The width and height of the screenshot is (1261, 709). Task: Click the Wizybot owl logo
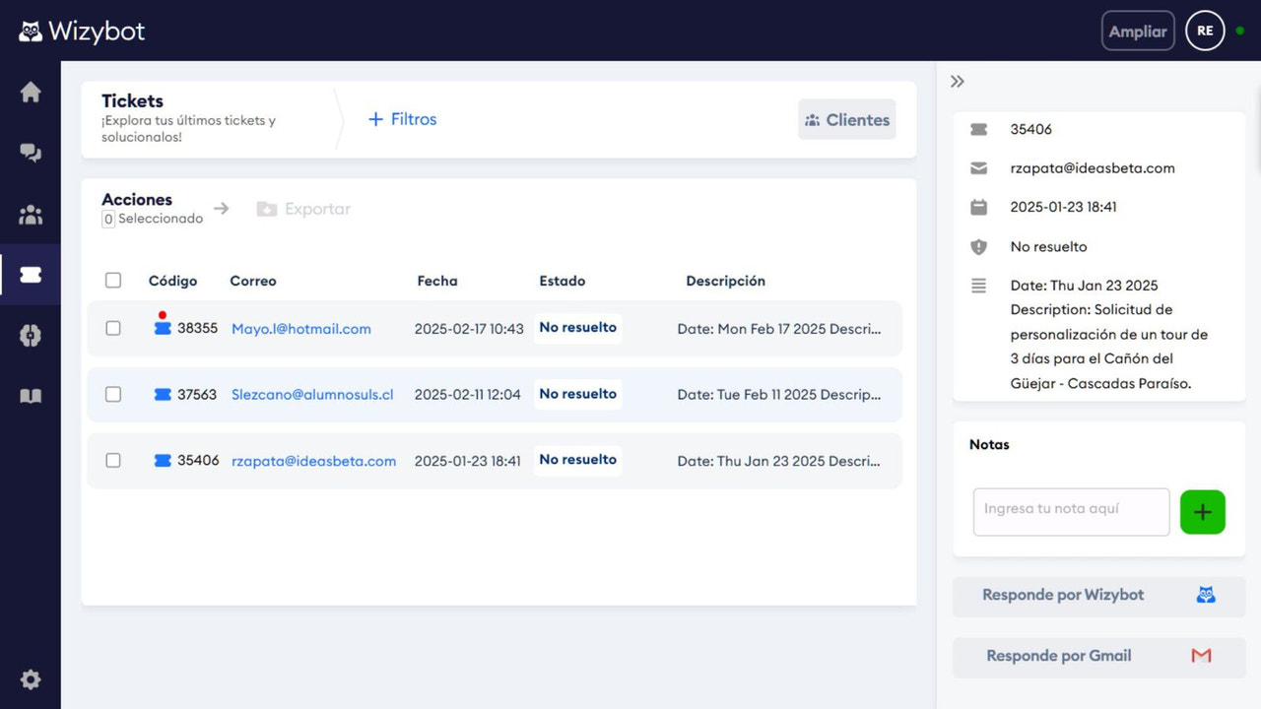click(31, 32)
